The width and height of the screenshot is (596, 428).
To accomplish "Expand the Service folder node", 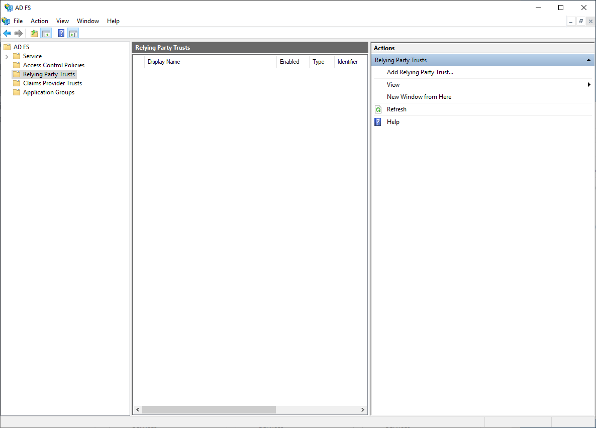I will (7, 57).
